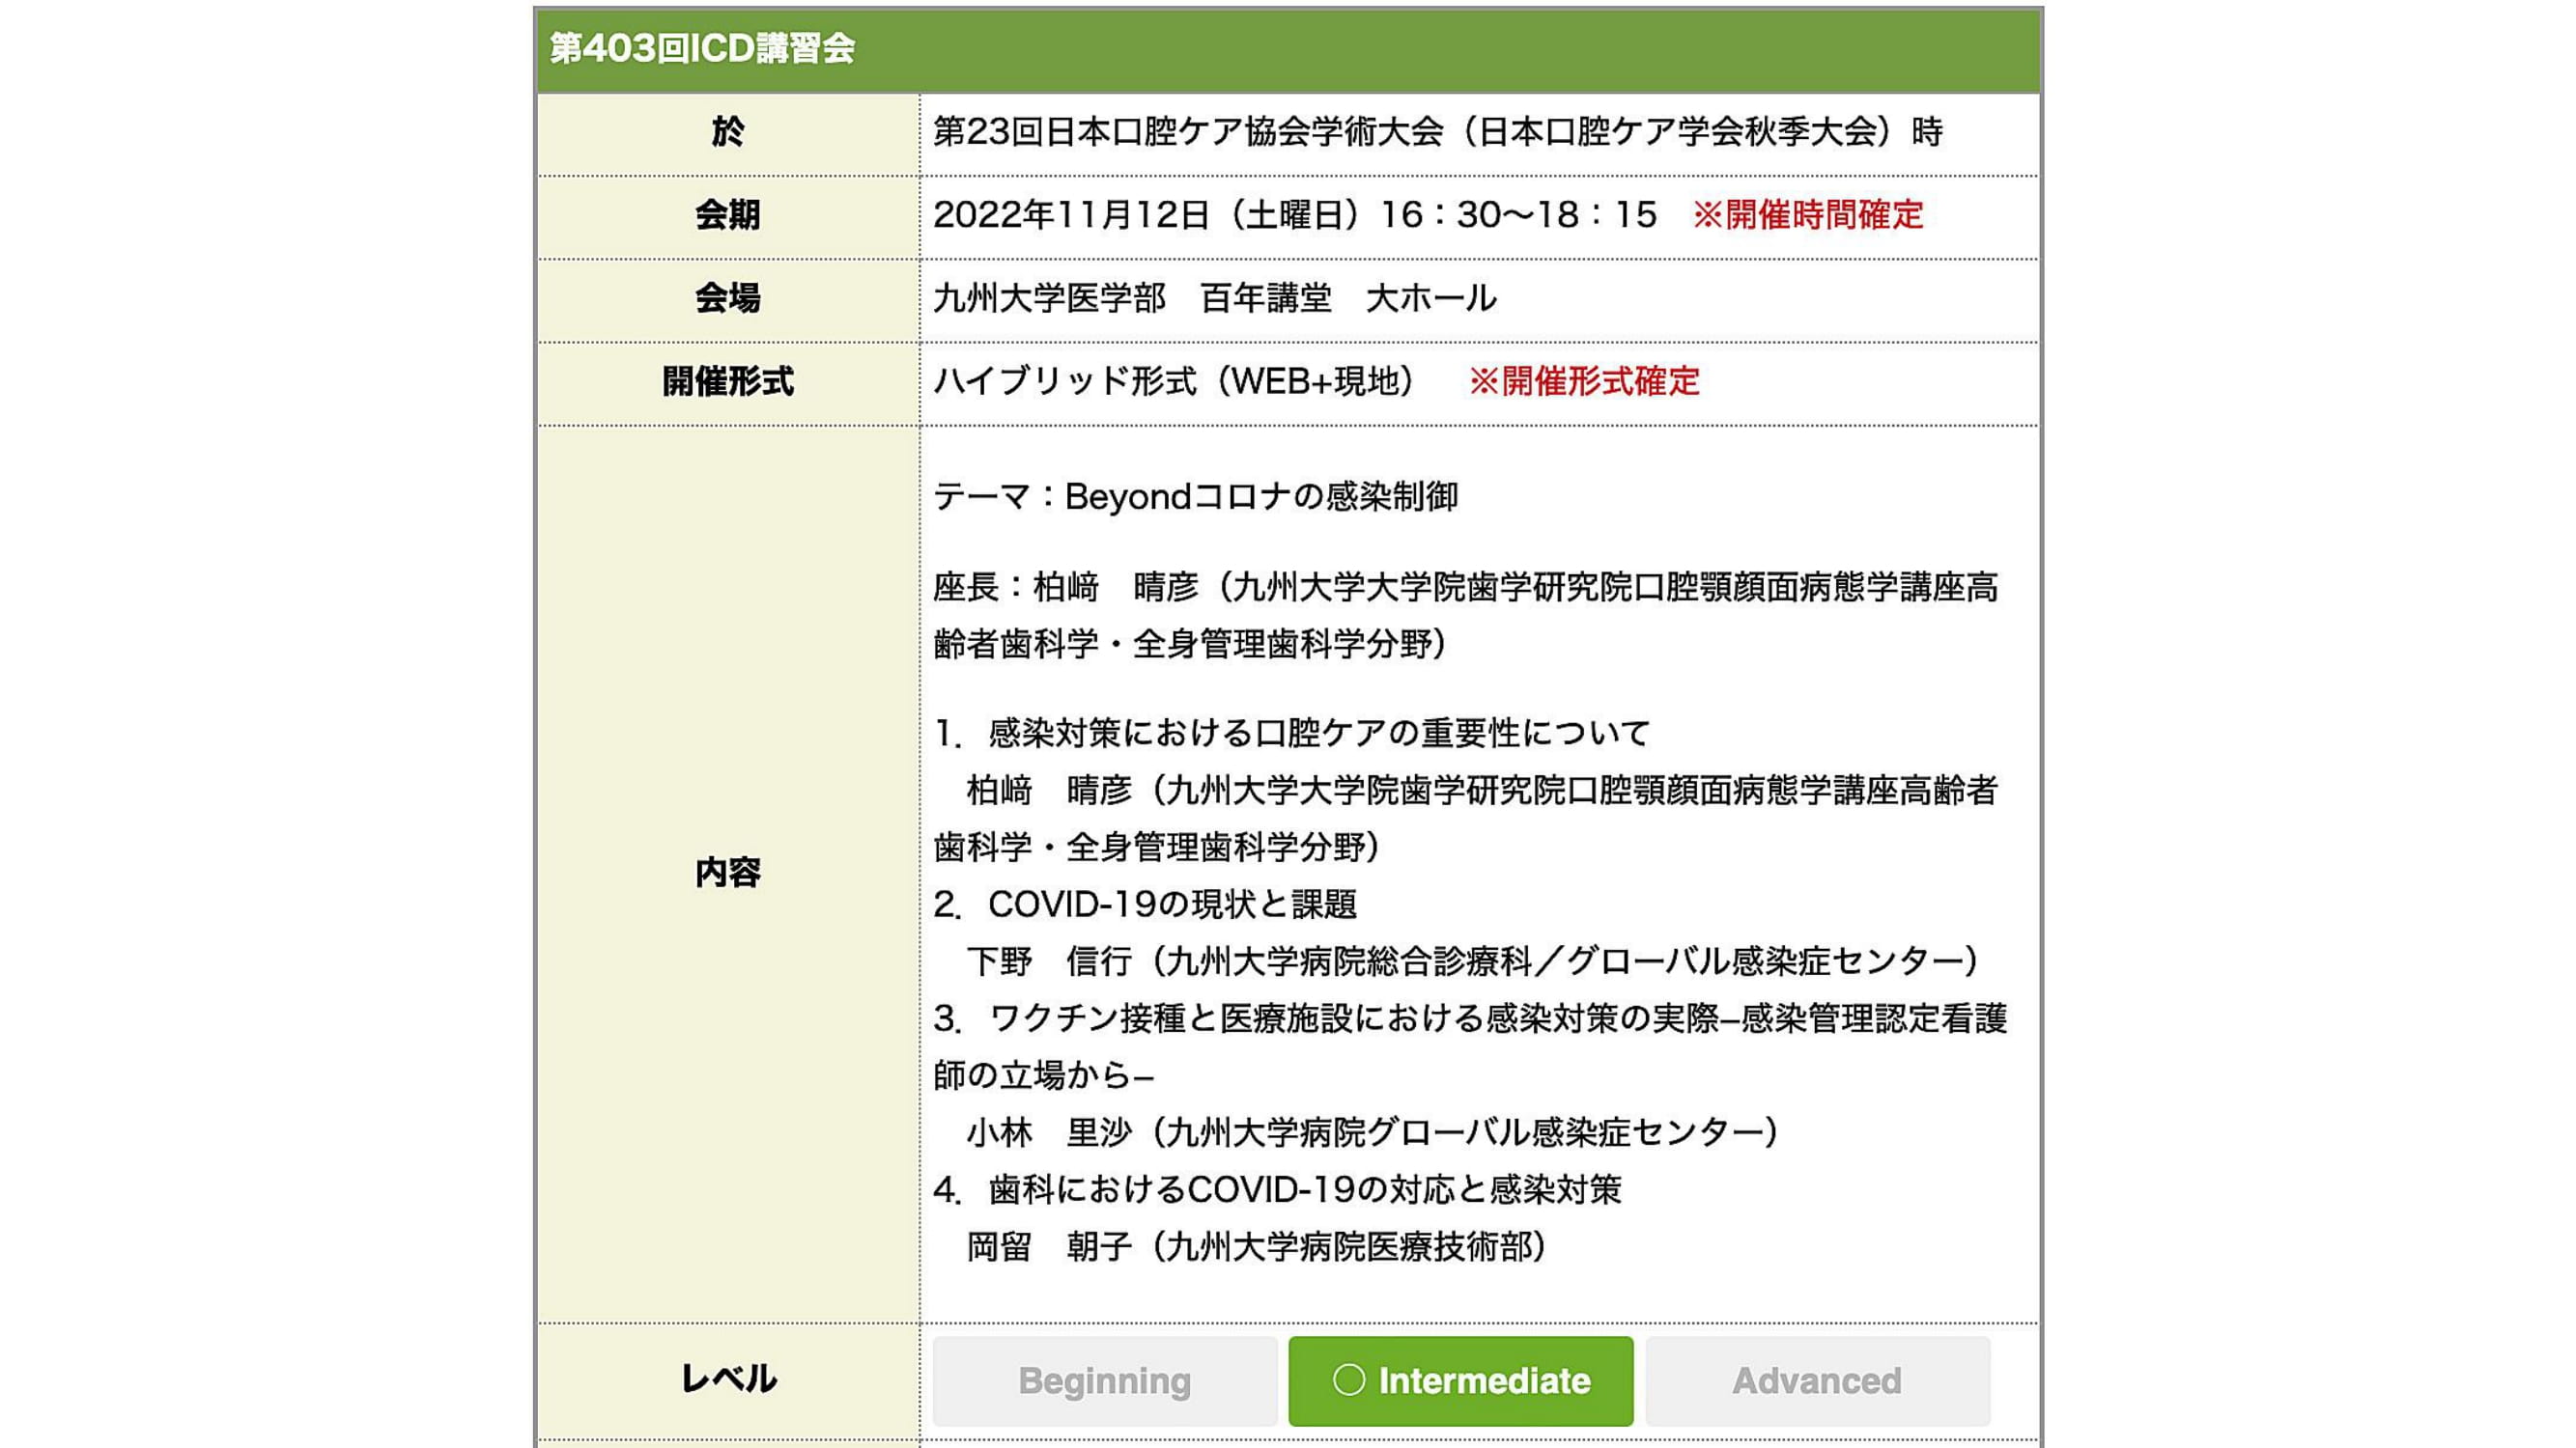Click the header 第403回ICD講習会

click(x=702, y=48)
